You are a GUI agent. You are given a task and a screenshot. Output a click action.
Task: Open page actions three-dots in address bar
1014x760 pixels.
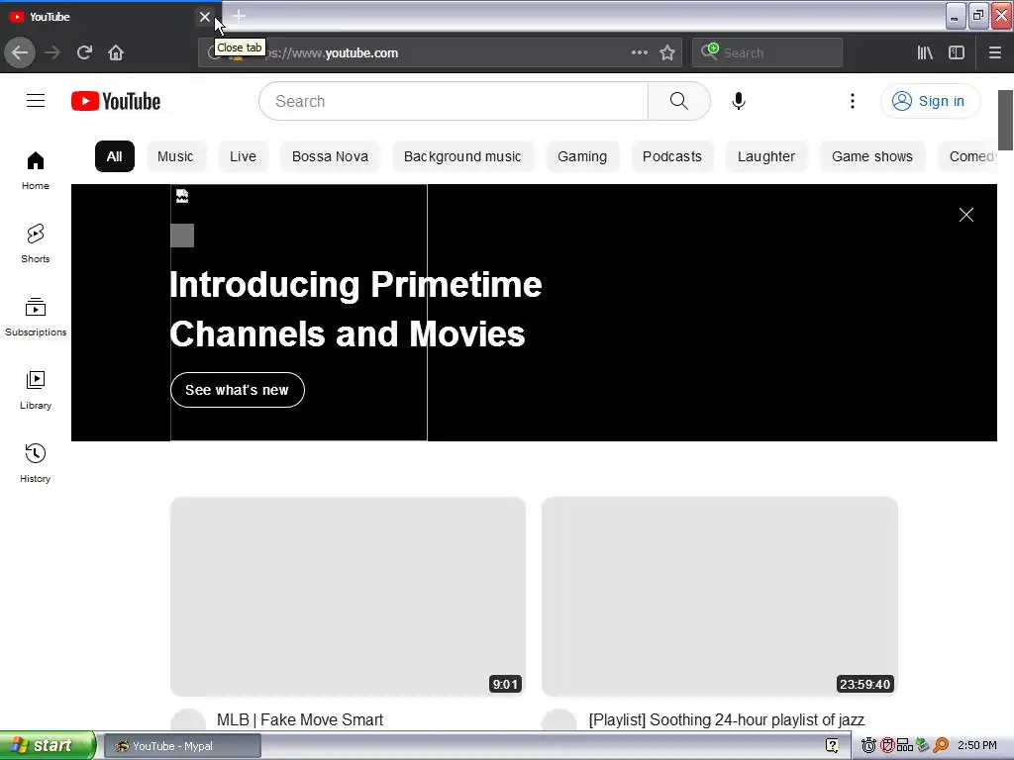639,52
